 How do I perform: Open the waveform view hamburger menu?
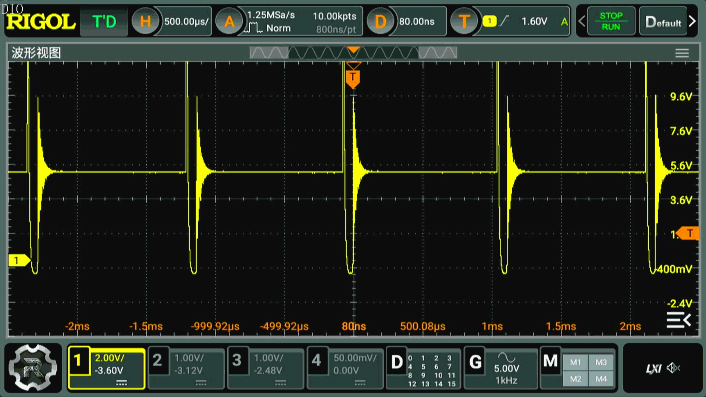[x=682, y=53]
